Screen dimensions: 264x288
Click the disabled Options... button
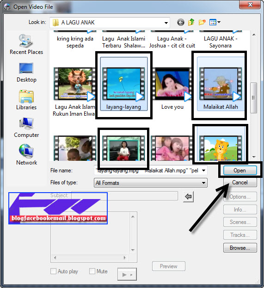(240, 197)
